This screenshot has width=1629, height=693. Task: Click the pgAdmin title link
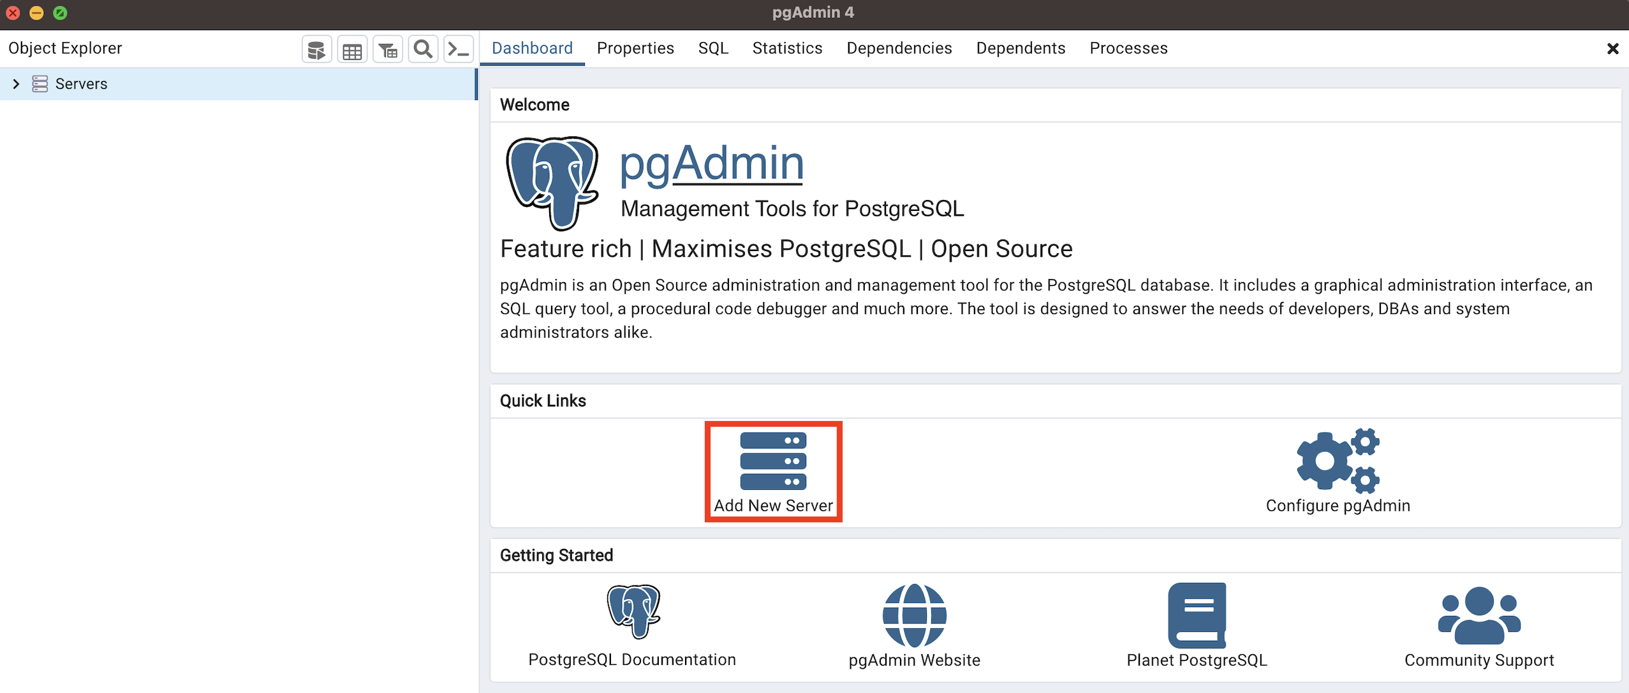pos(711,164)
